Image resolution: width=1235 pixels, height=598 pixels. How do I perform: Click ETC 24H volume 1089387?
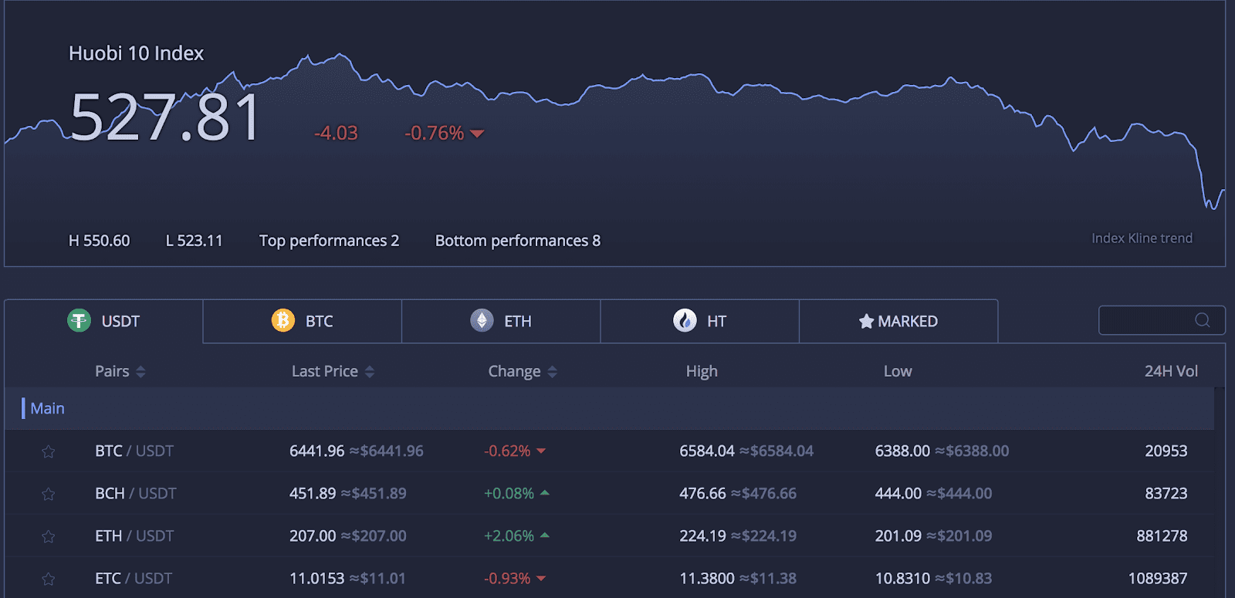[1158, 578]
